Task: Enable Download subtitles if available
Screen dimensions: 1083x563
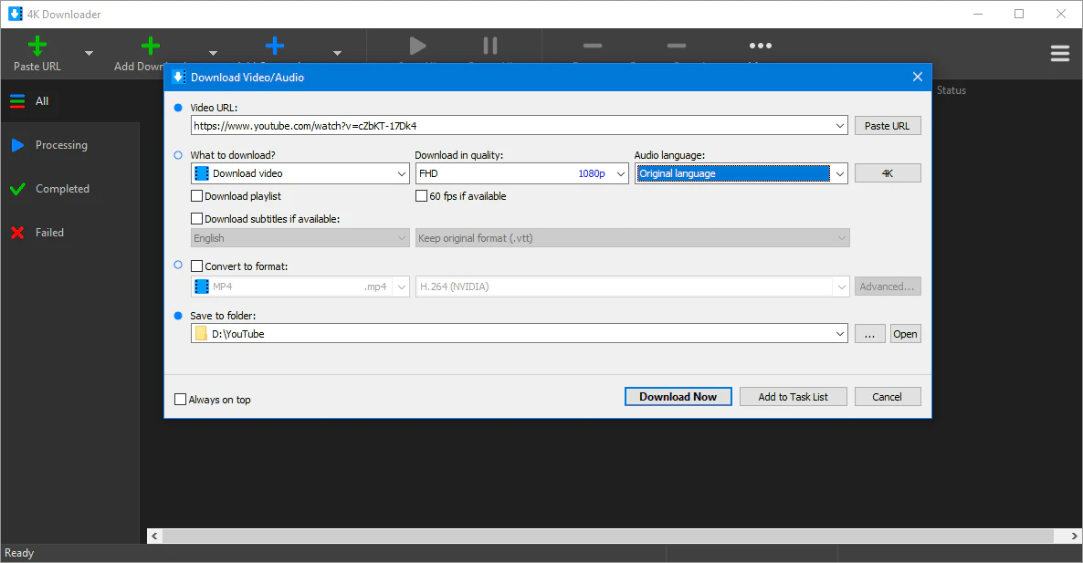Action: point(196,219)
